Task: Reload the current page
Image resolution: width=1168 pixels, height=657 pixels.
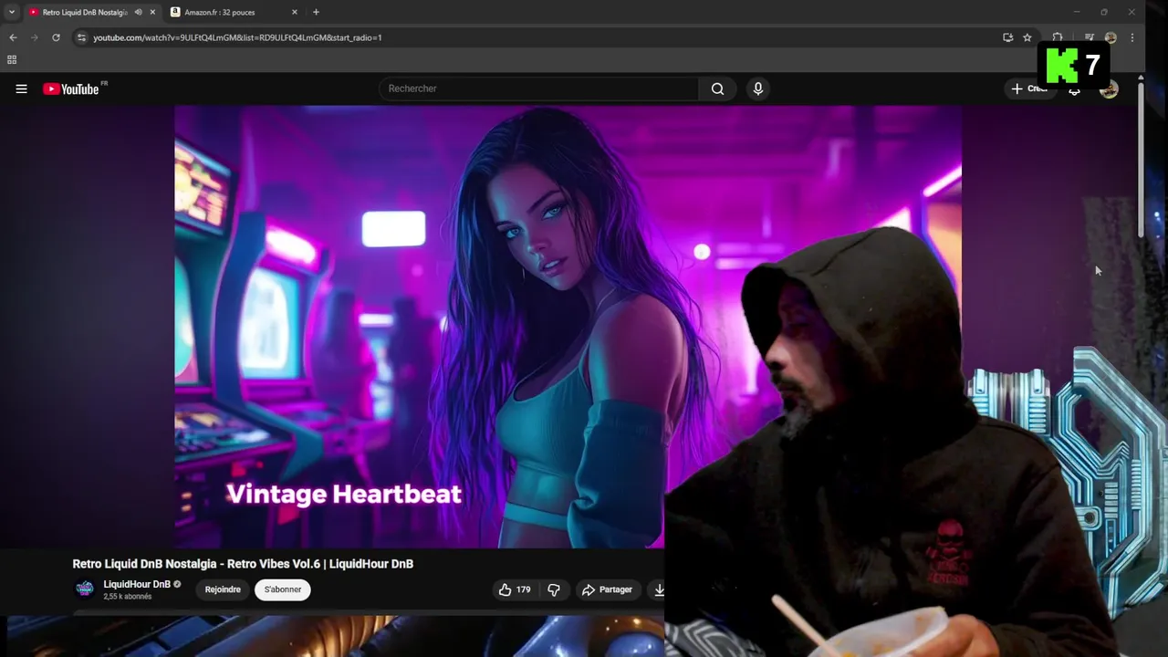Action: (56, 37)
